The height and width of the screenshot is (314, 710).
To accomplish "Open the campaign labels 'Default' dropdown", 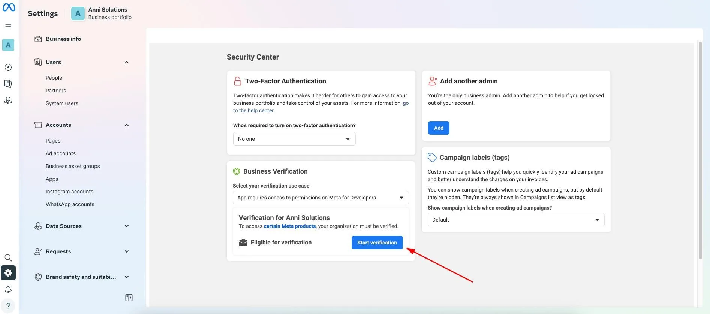I will [x=516, y=220].
